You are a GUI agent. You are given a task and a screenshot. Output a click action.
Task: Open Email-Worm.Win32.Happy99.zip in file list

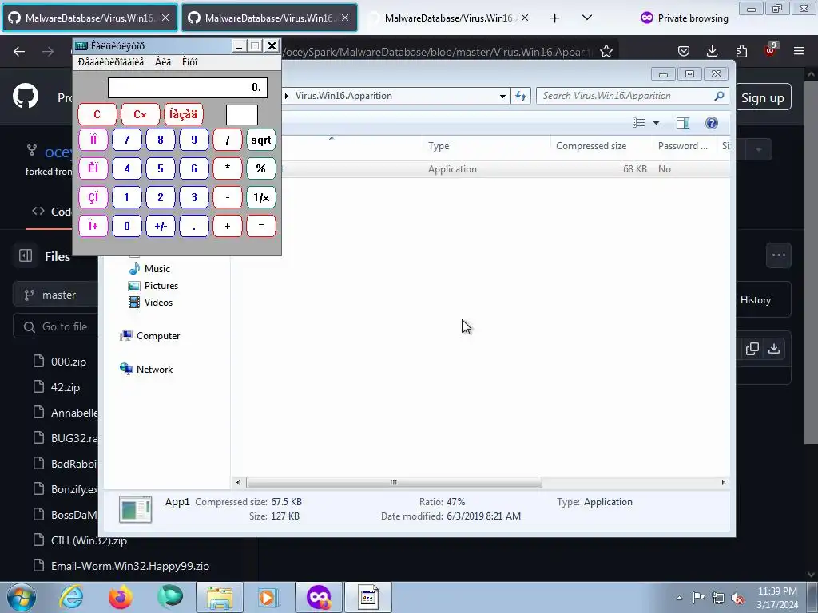130,566
